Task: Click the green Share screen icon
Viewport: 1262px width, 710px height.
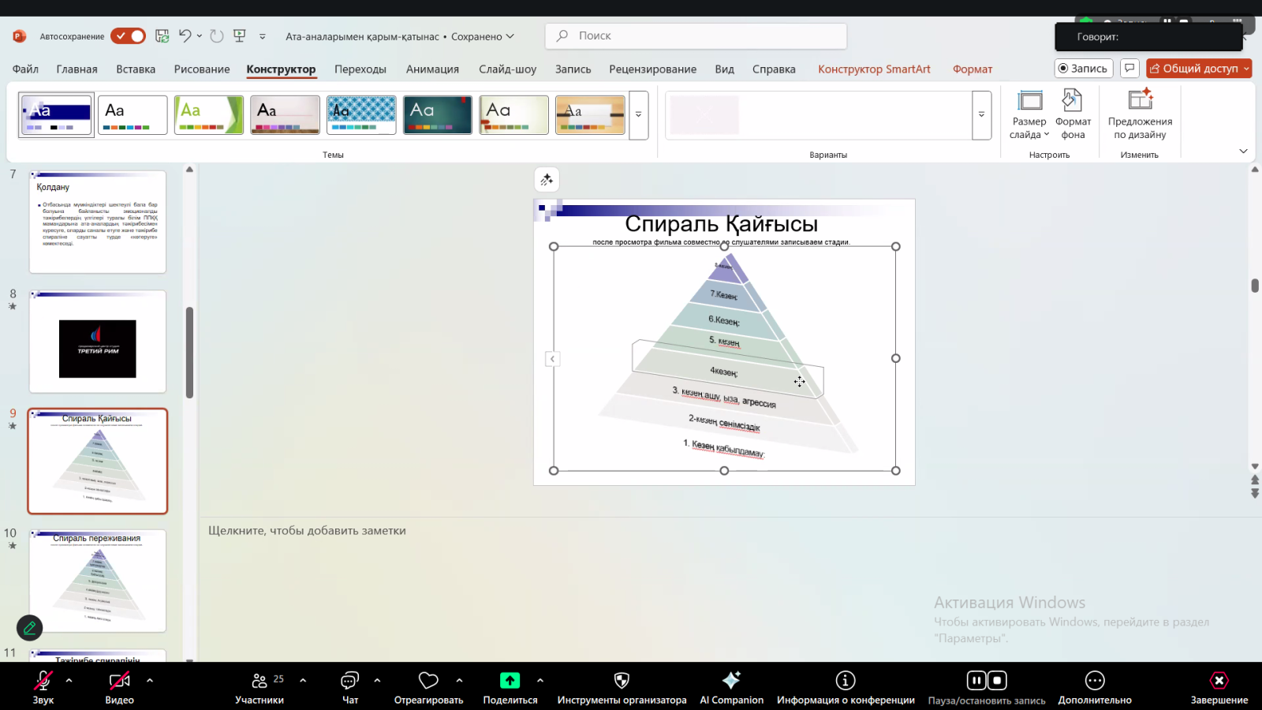Action: click(510, 681)
